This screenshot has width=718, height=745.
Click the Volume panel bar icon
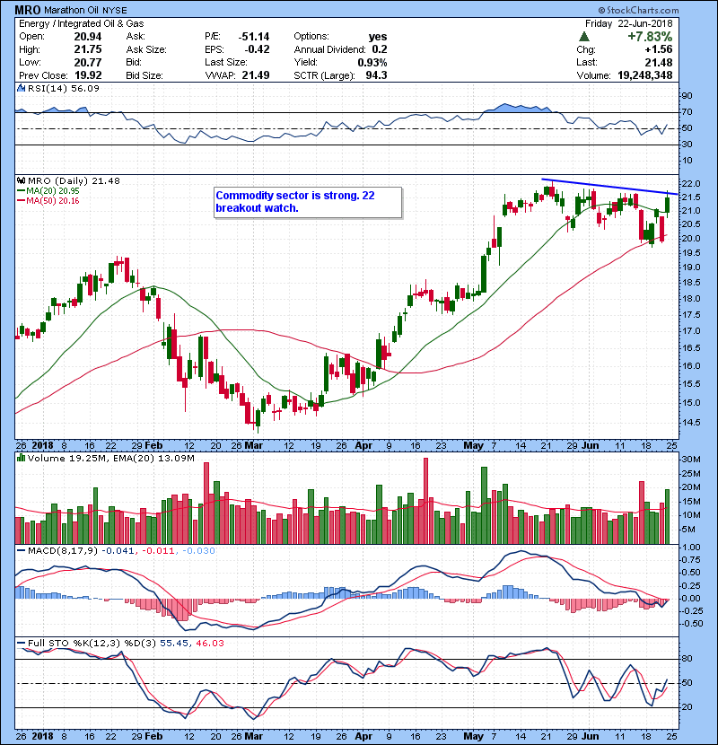pyautogui.click(x=21, y=458)
